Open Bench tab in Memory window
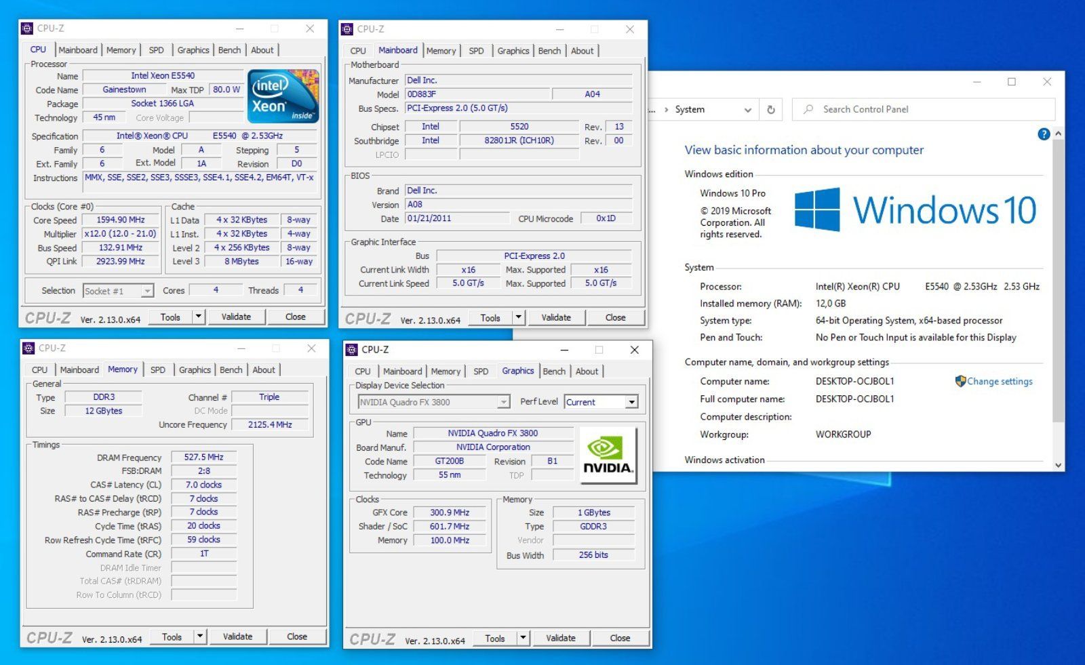The image size is (1085, 665). point(231,369)
